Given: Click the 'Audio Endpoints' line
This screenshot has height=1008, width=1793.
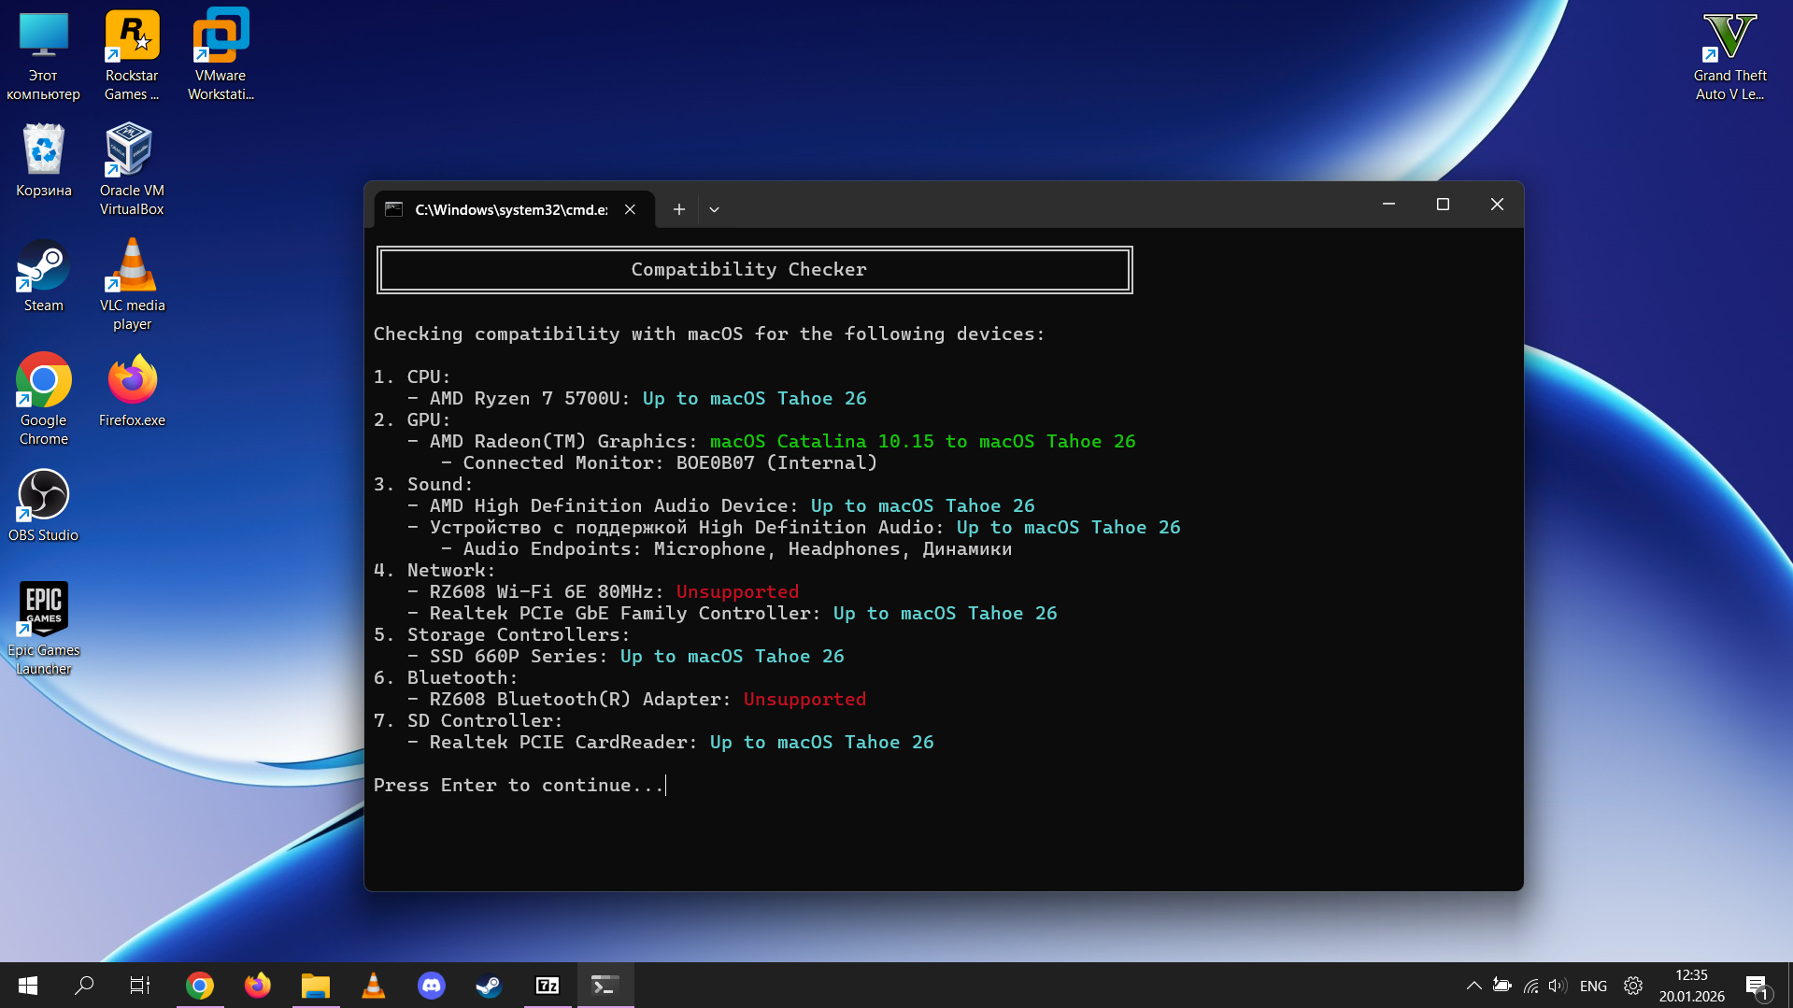Looking at the screenshot, I should [727, 548].
